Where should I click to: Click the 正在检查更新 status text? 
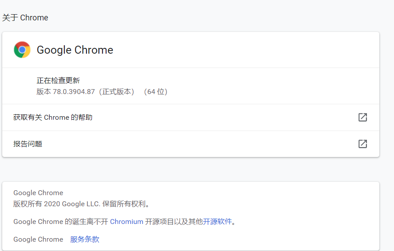(58, 80)
